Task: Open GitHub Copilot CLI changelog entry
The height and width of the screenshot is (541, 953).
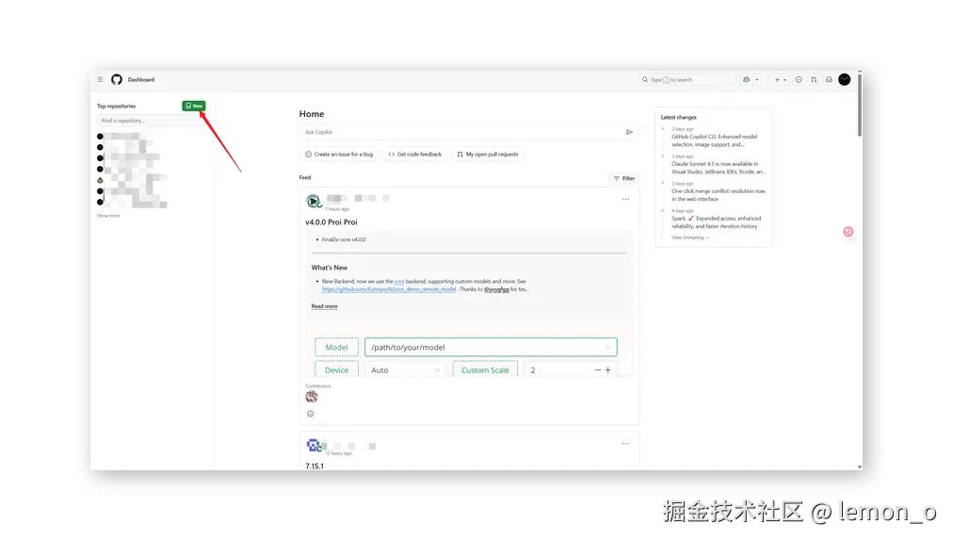Action: 715,140
